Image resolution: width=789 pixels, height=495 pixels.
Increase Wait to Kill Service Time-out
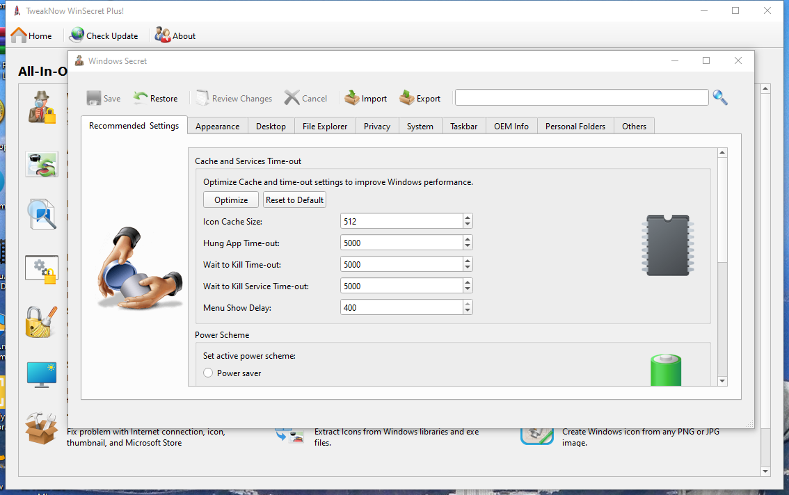click(x=468, y=282)
